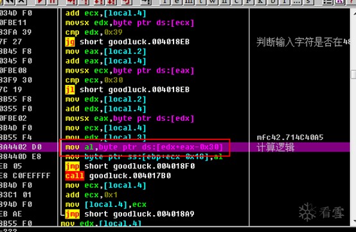356x232 pixels.
Task: Select the 'call goodluck.004017B0' instruction
Action: [x=118, y=175]
